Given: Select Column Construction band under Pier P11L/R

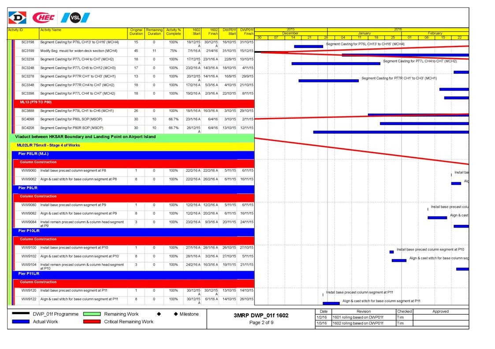Looking at the screenshot, I should click(x=134, y=283).
